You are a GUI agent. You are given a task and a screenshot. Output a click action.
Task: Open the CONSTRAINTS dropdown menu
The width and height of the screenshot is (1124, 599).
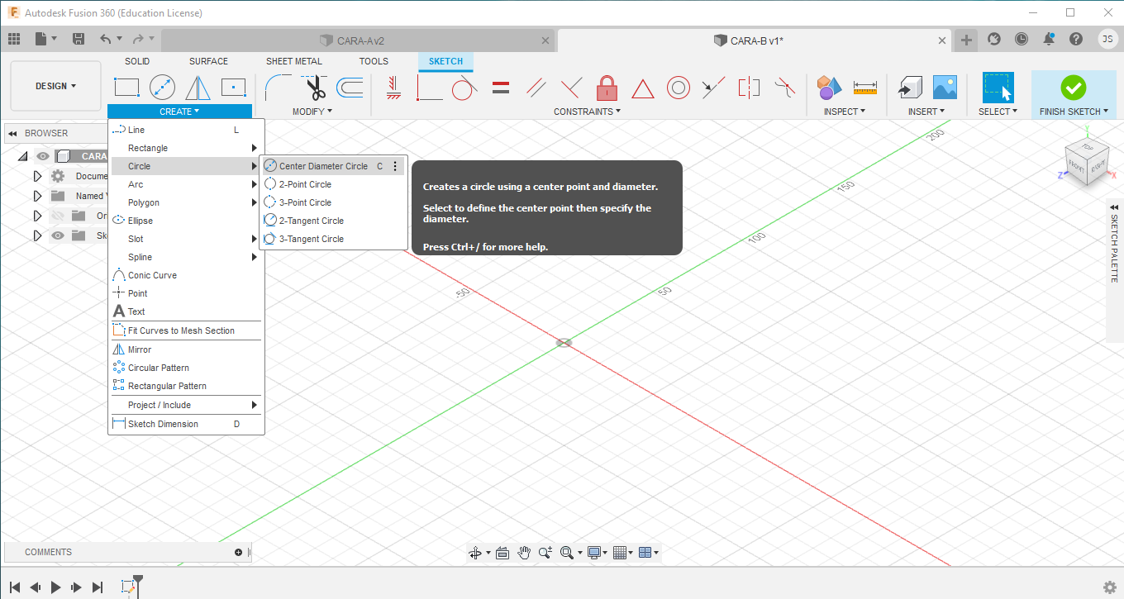[588, 112]
